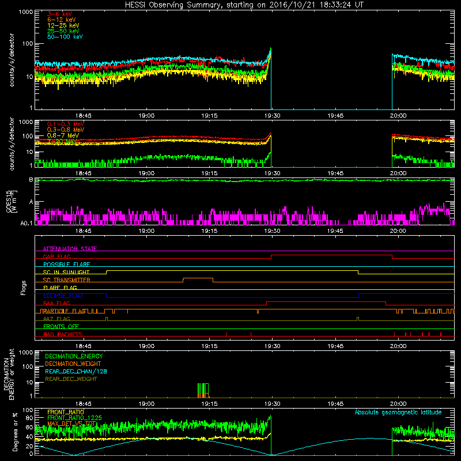Click the 0.3-0.8 MeV legend label
Screen dimensions: 461x461
[66, 130]
